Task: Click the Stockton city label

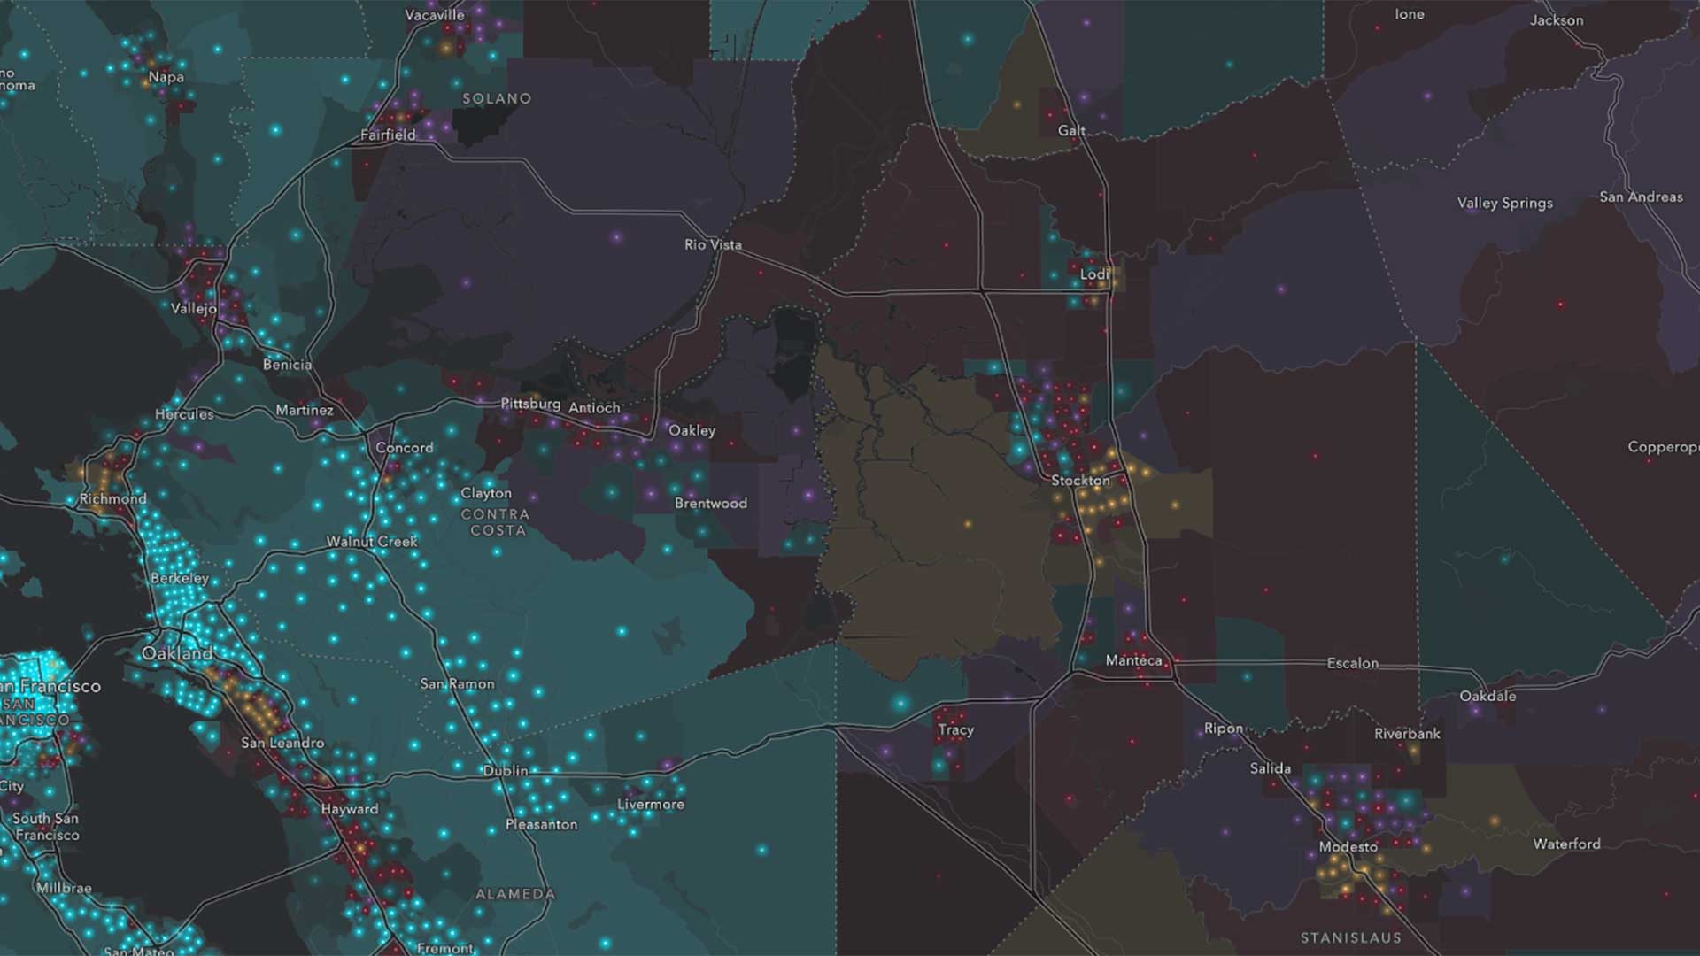Action: pyautogui.click(x=1080, y=481)
